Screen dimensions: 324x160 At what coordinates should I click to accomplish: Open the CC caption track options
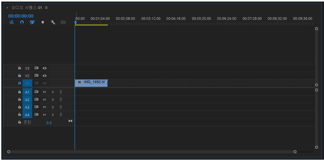[x=63, y=22]
